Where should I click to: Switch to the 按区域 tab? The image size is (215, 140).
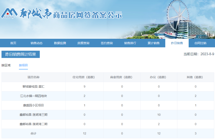click(6, 65)
